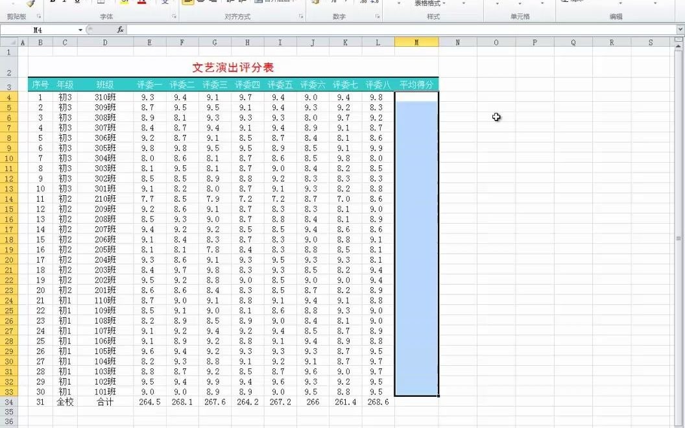Apply Fill Color with the paint bucket icon
This screenshot has height=428, width=685.
[x=123, y=3]
